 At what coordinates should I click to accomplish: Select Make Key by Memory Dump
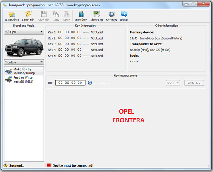point(24,71)
